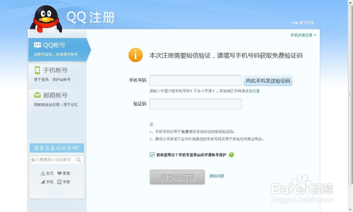Image resolution: width=353 pixels, height=212 pixels.
Task: Click the QQ 注册 page title
Action: pos(91,17)
